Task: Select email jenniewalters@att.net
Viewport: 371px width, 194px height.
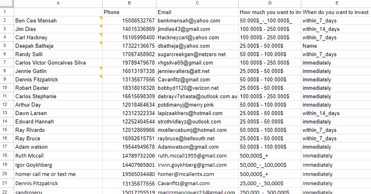Action: [197, 71]
